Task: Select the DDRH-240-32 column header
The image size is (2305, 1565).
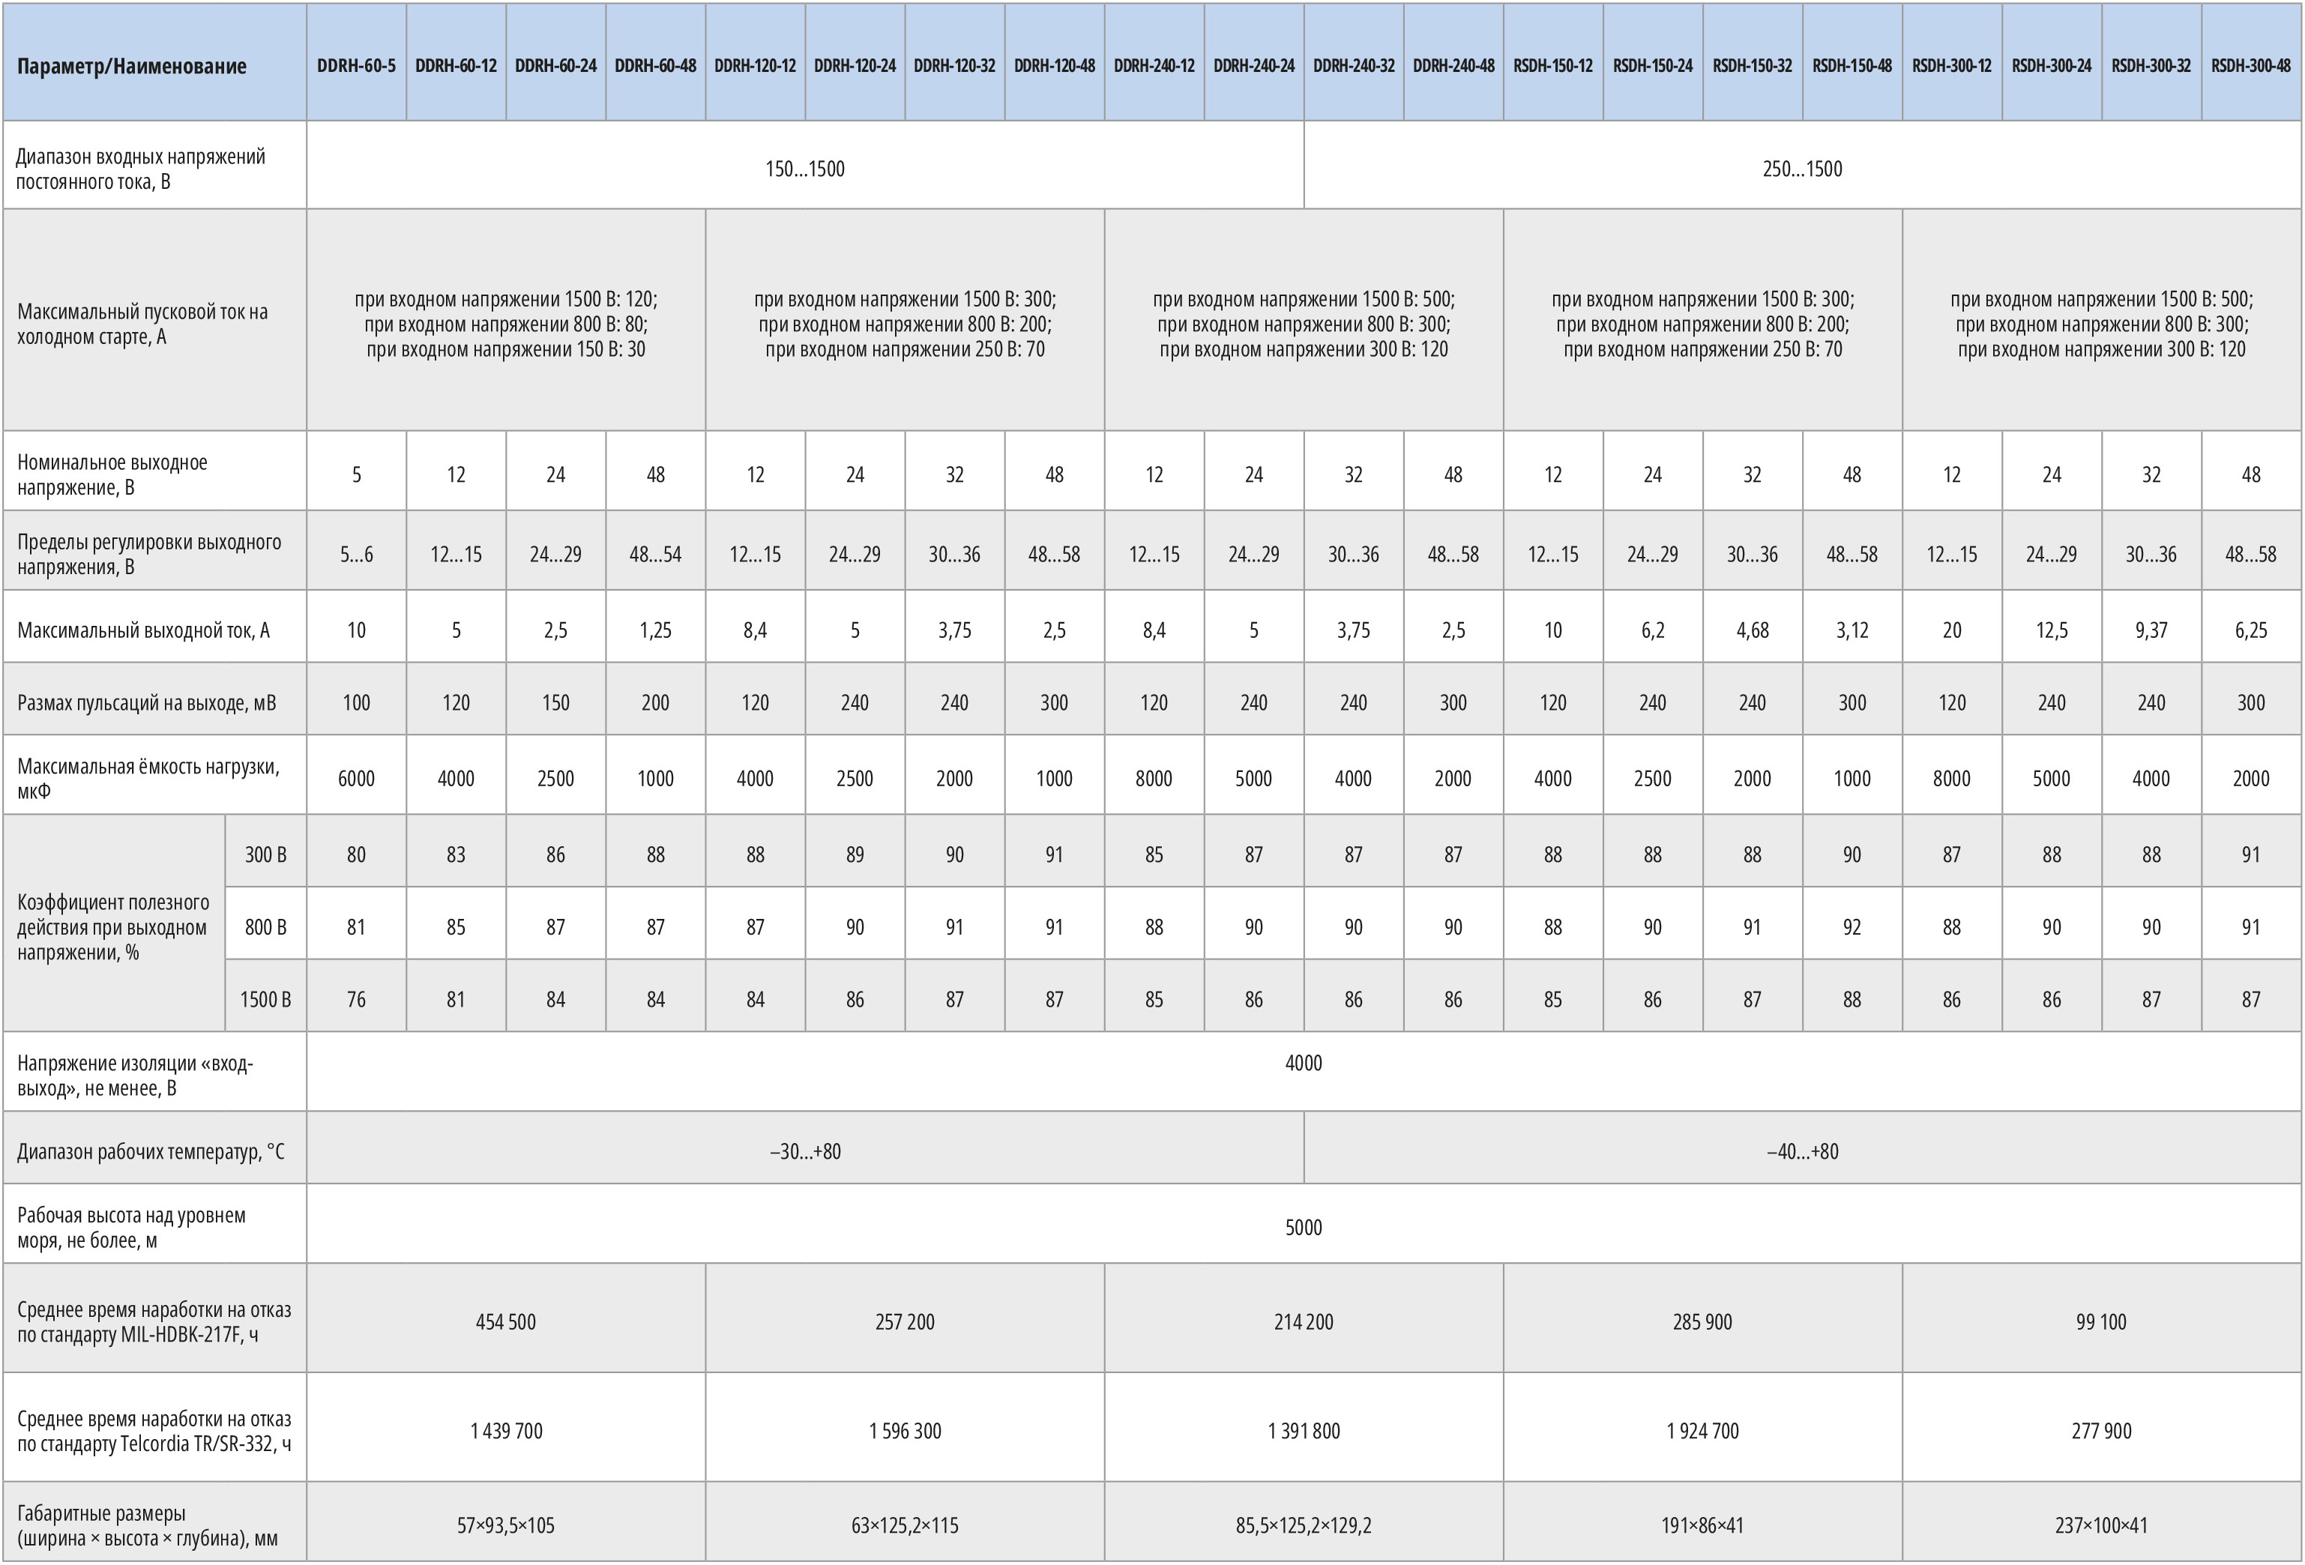Action: (x=1354, y=61)
